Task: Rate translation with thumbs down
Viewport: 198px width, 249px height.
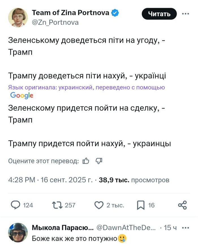Action: (x=99, y=161)
